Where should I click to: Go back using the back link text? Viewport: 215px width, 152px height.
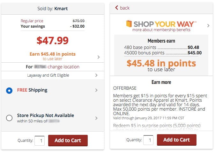point(125,8)
